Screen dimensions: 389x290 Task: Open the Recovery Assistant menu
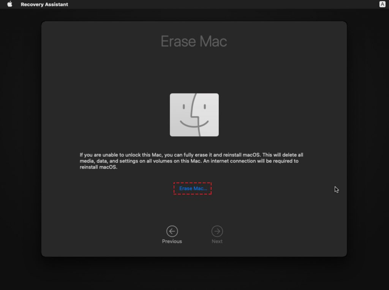[44, 4]
